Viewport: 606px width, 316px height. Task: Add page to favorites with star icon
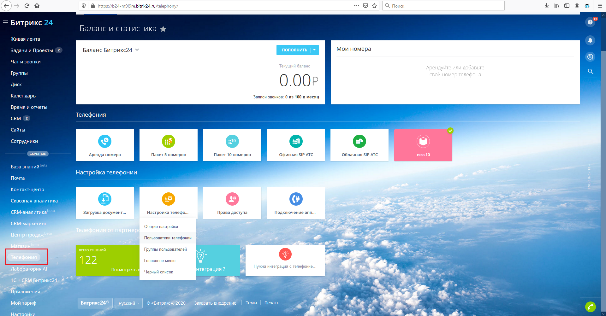[x=163, y=29]
